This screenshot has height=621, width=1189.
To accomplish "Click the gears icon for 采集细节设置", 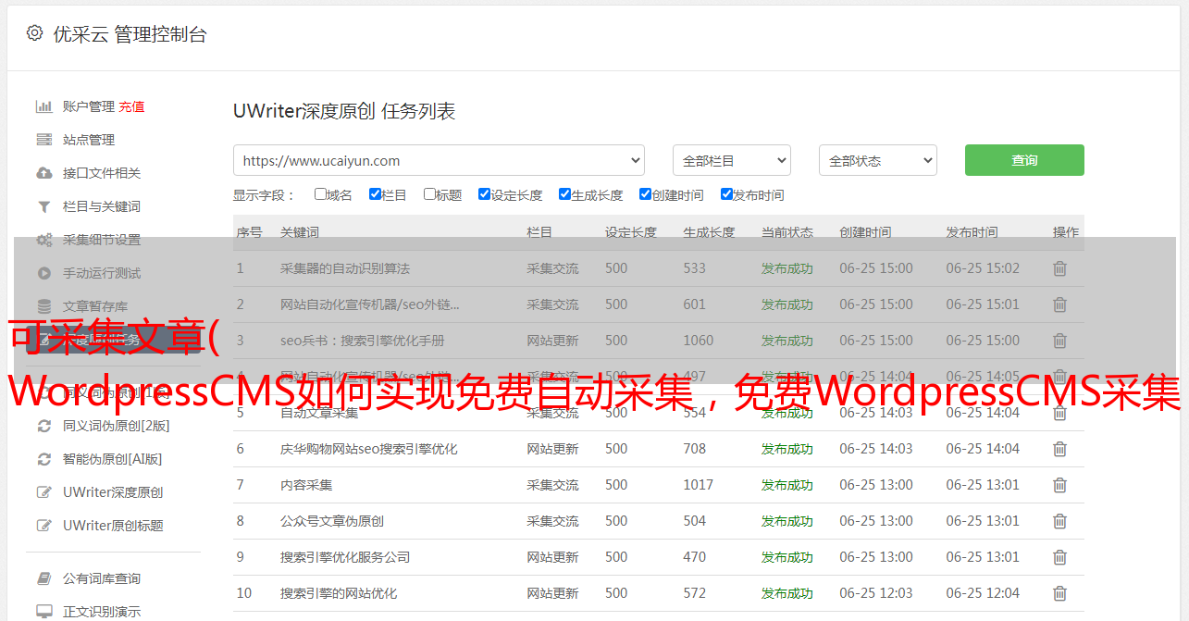I will (x=43, y=240).
